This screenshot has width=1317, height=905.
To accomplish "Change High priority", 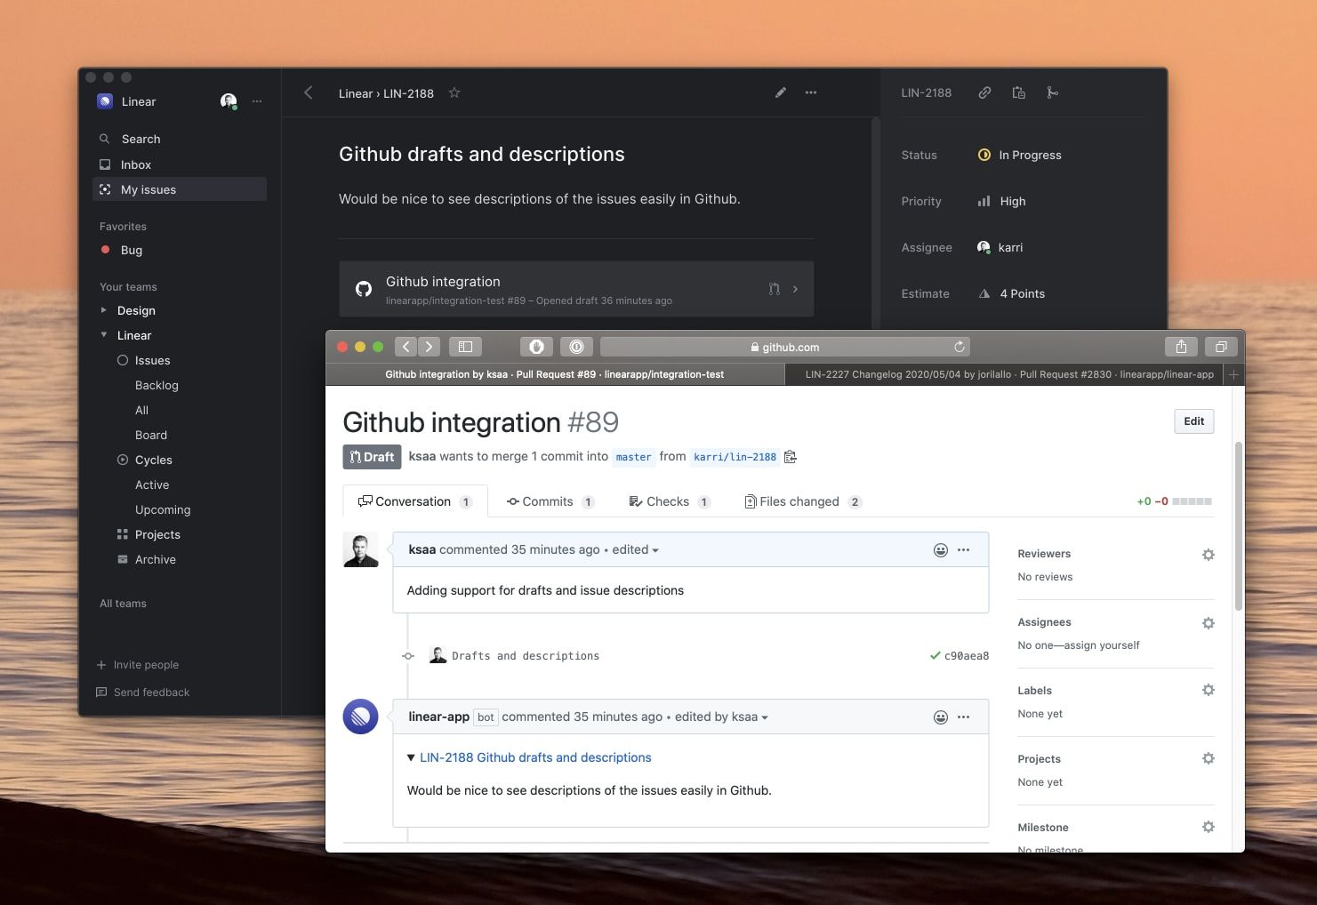I will pyautogui.click(x=1001, y=201).
